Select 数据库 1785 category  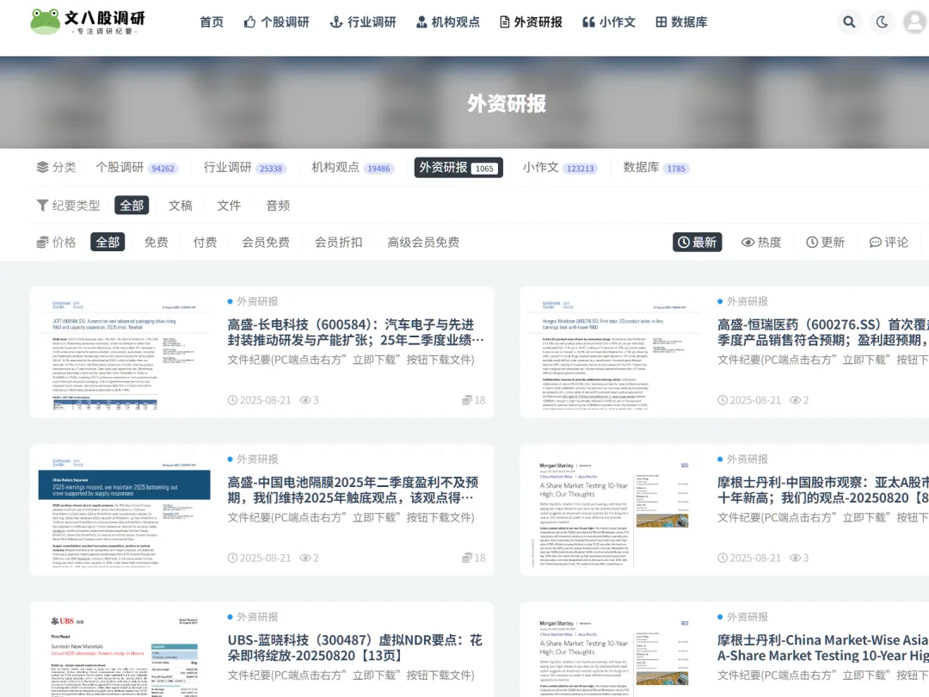click(x=655, y=168)
